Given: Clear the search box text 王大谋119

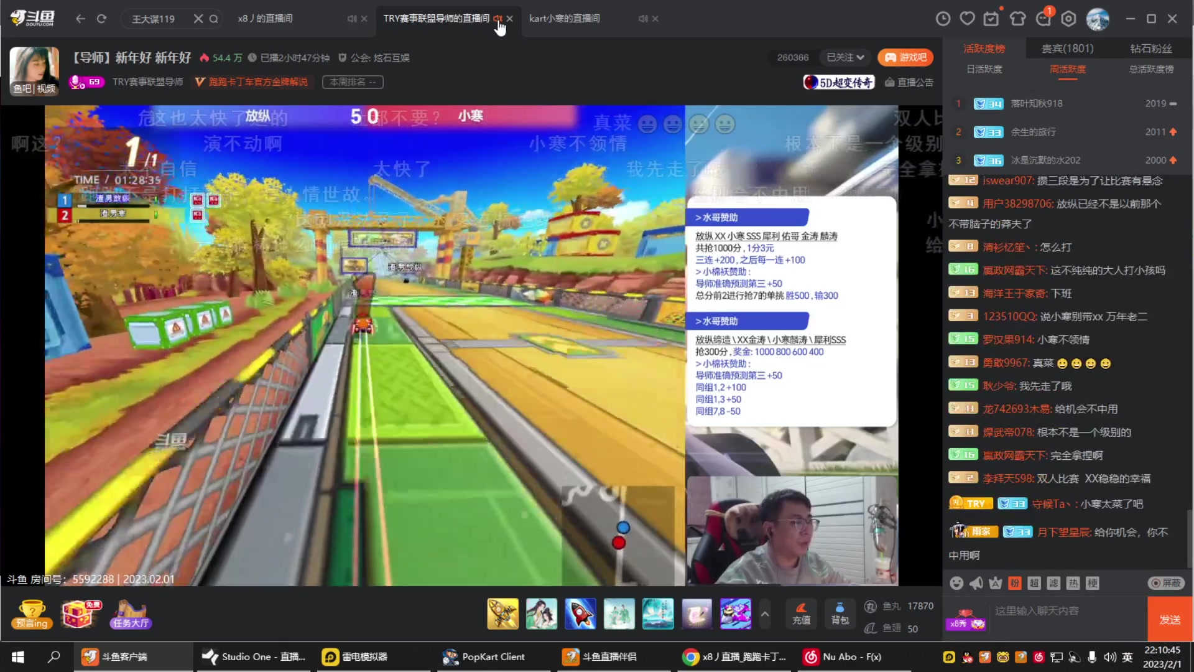Looking at the screenshot, I should (198, 19).
